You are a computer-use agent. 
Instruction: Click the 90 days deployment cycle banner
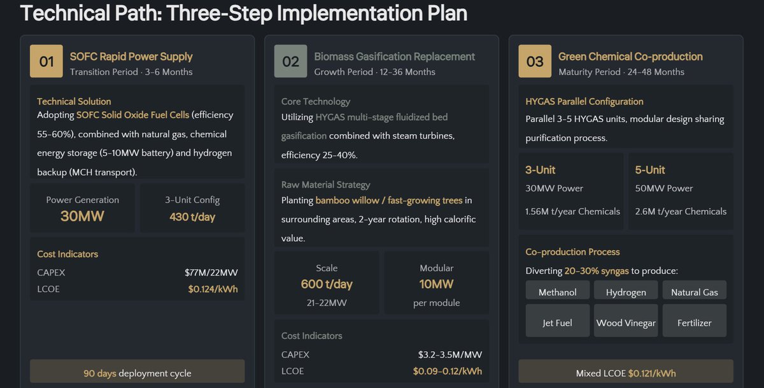point(138,371)
